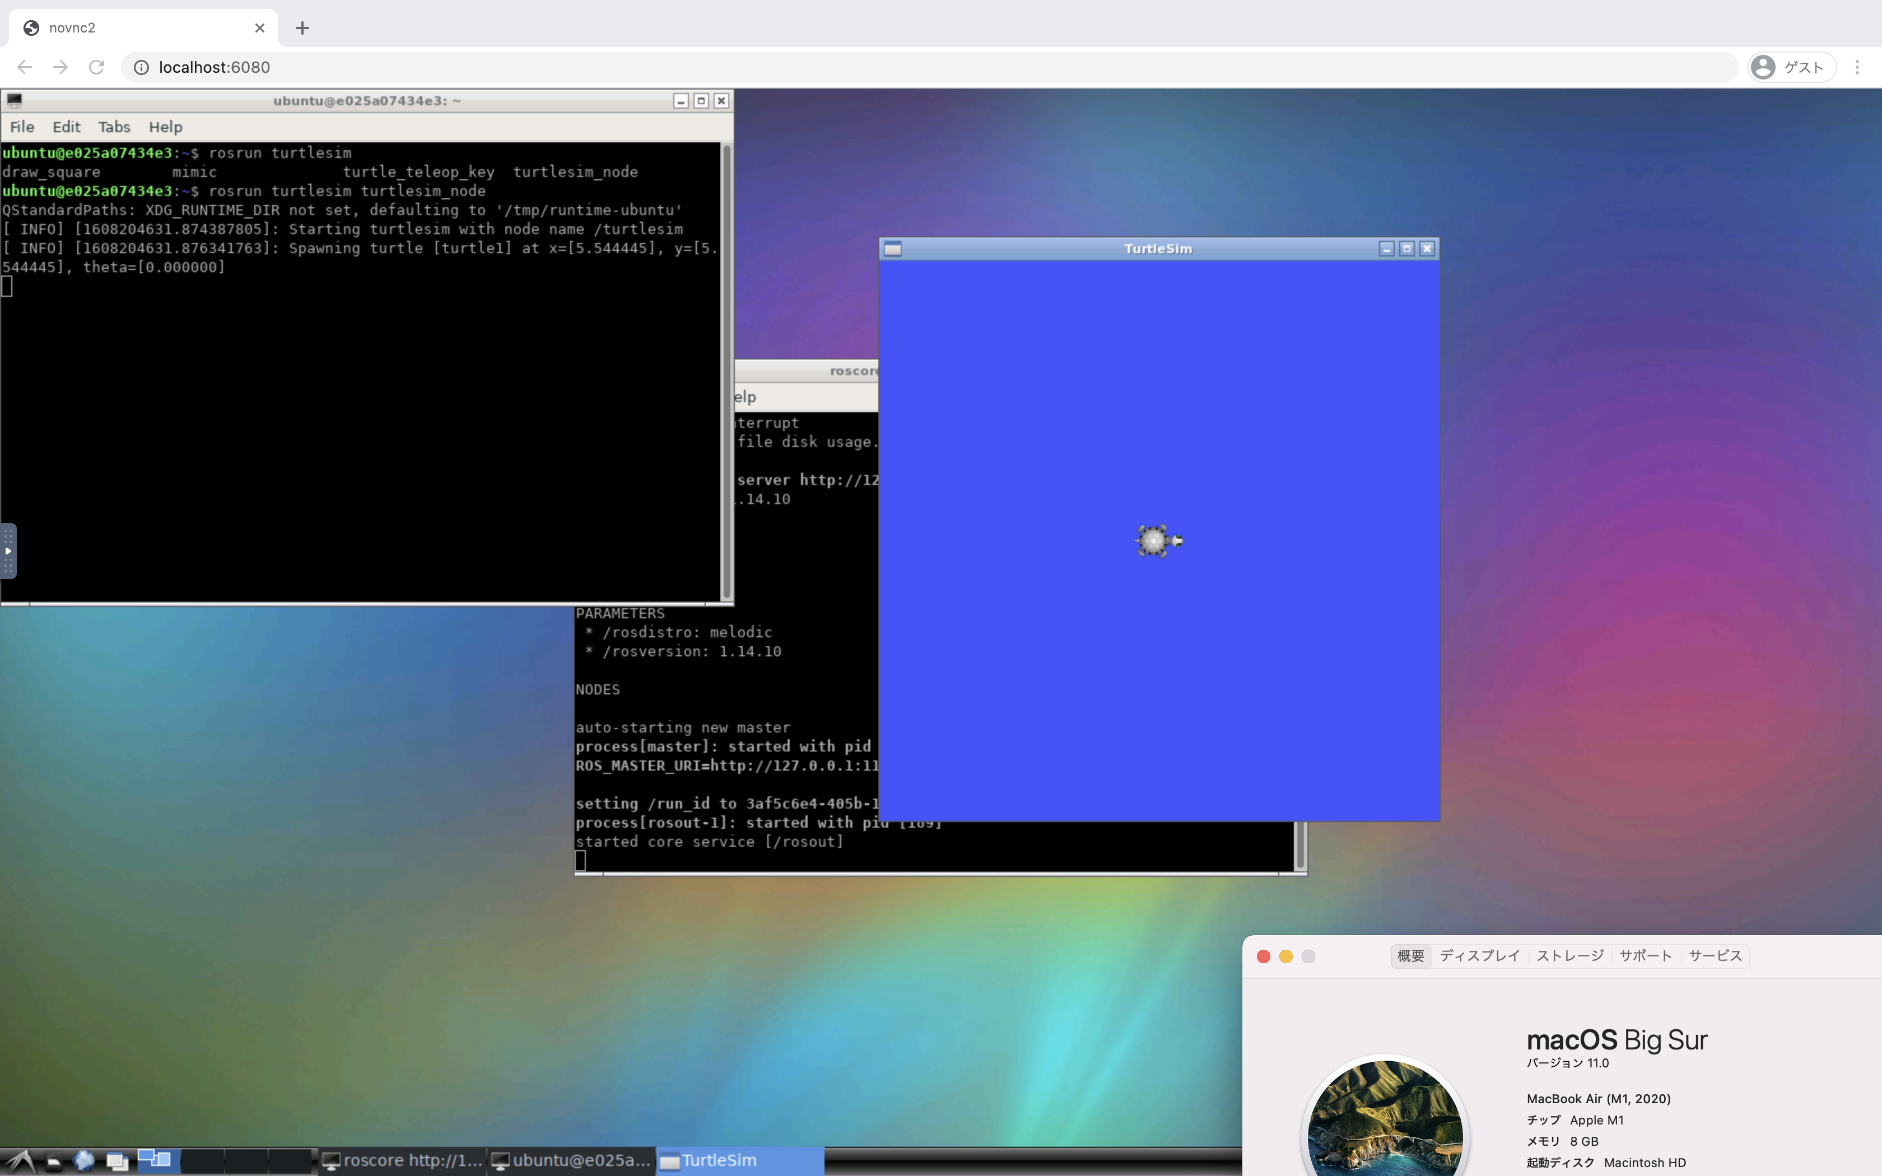1882x1176 pixels.
Task: Minimize the TurtleSim window
Action: tap(1387, 249)
